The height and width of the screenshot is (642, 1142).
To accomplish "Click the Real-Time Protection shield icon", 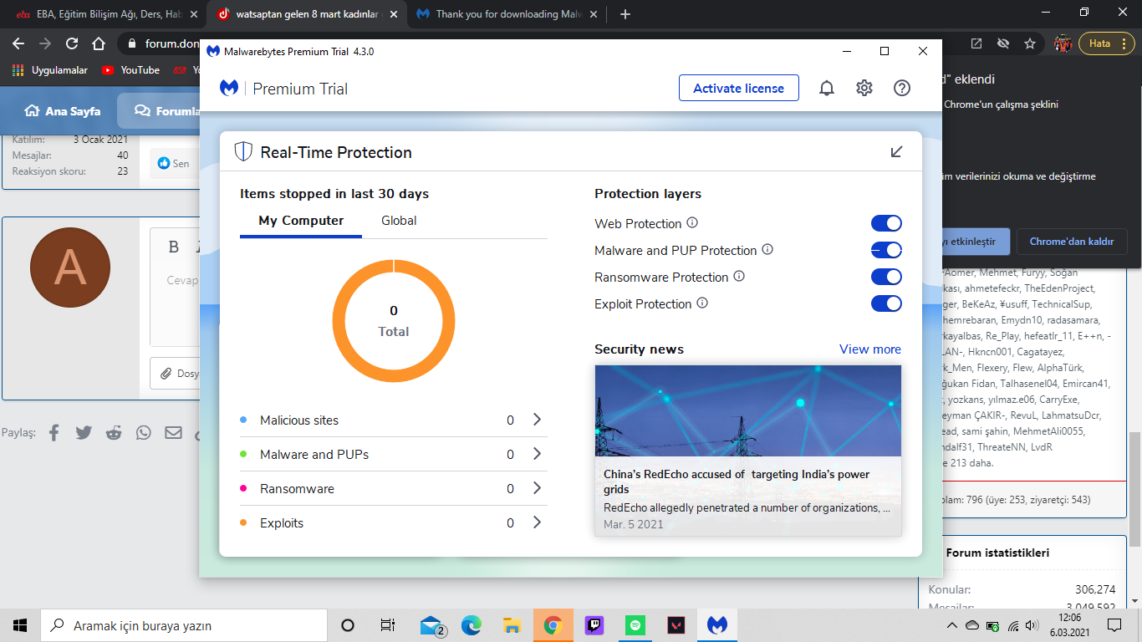I will point(243,152).
